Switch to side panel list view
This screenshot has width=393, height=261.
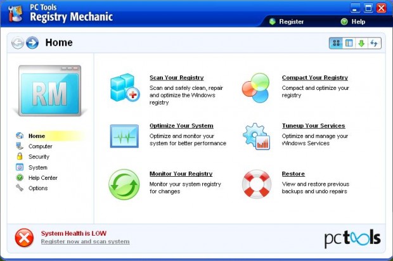click(x=349, y=43)
